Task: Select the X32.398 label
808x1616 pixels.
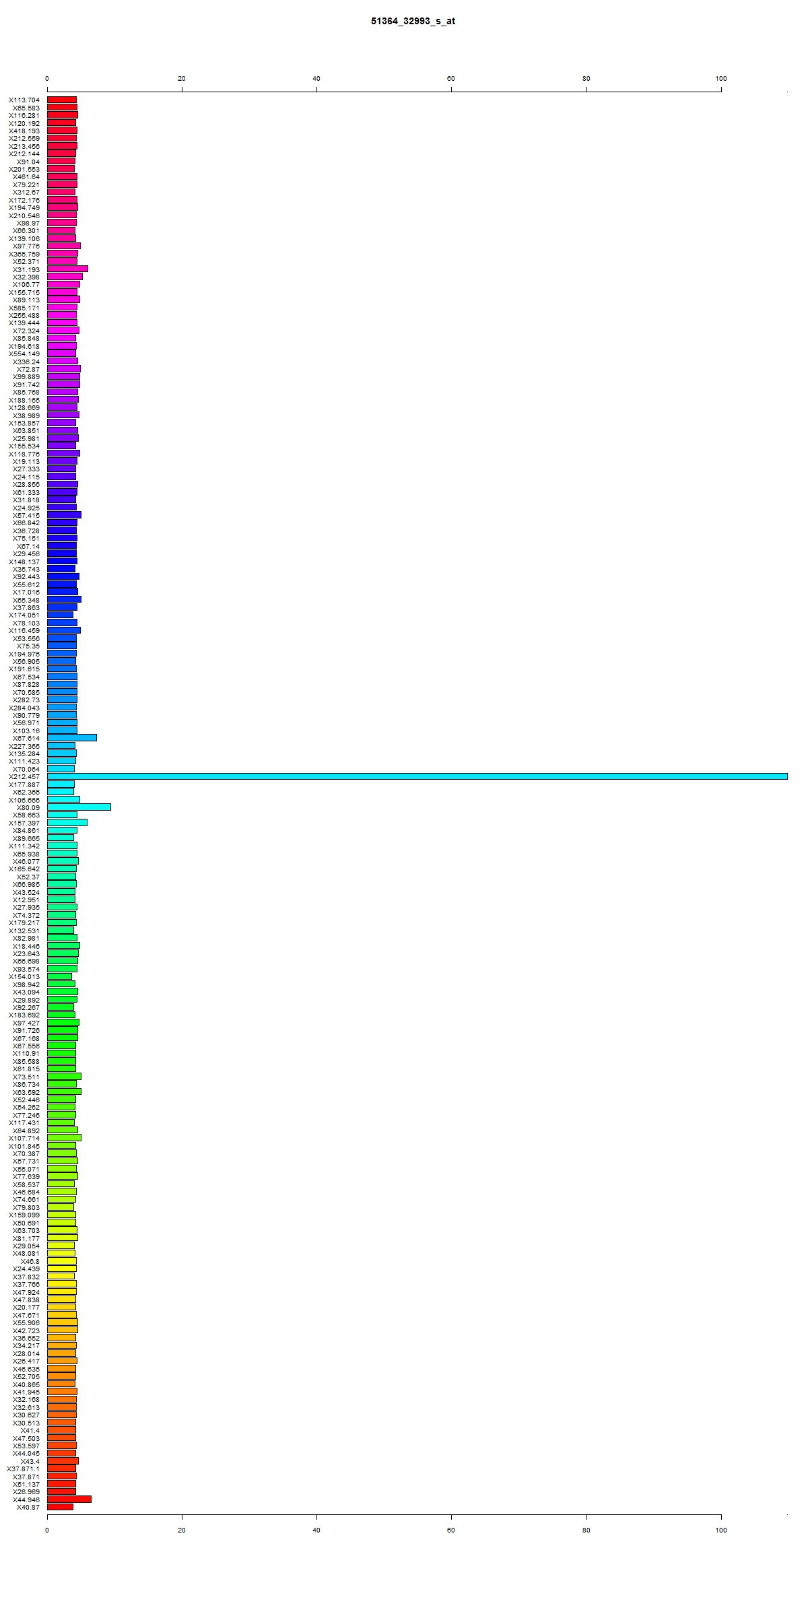Action: click(26, 277)
